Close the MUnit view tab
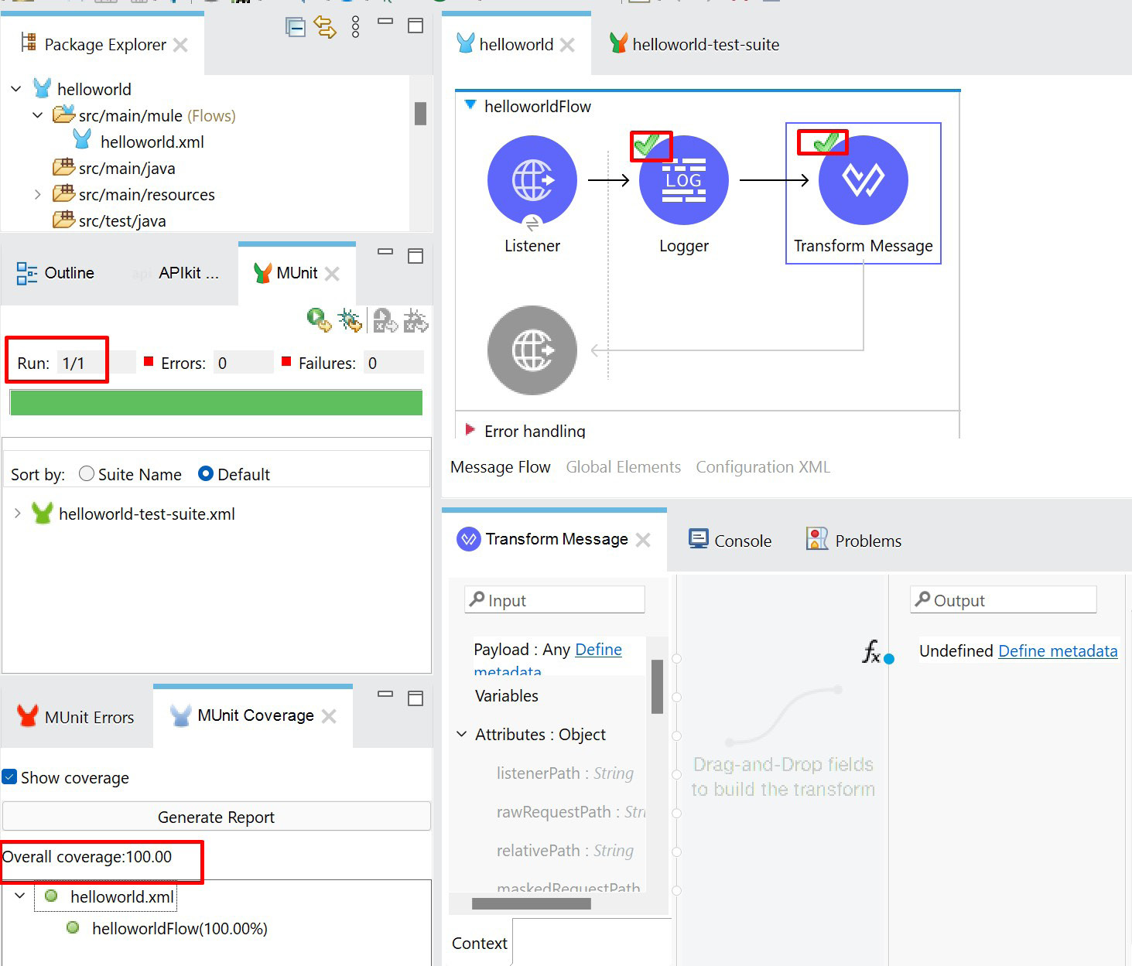 tap(332, 273)
